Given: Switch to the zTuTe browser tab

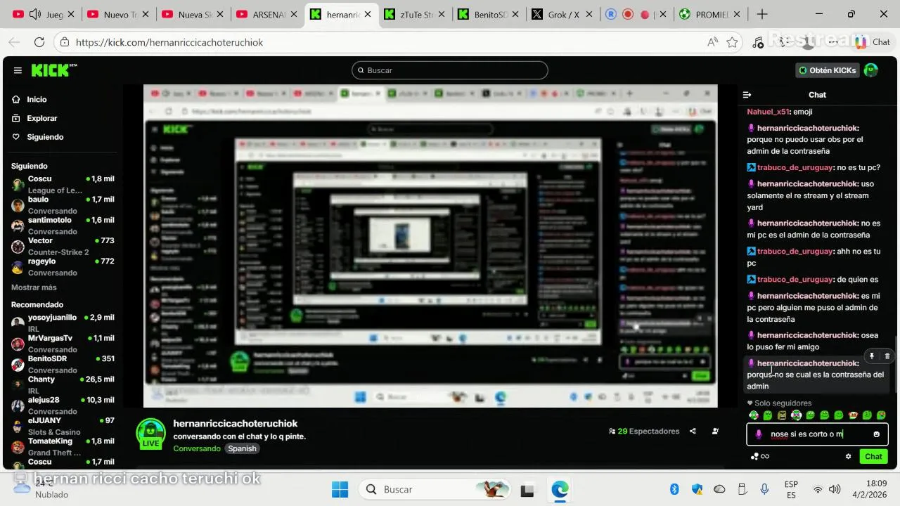Looking at the screenshot, I should click(416, 14).
